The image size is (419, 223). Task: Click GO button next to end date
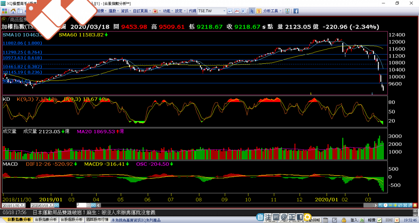[57, 205]
